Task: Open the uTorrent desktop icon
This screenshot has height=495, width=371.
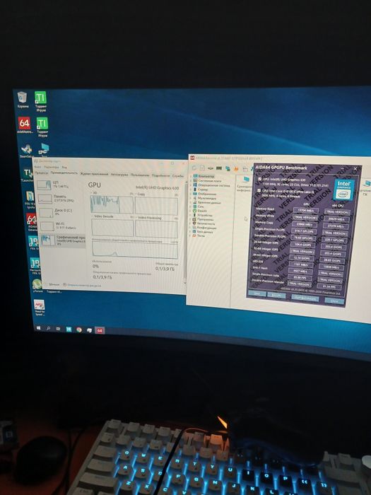Action: [x=37, y=286]
